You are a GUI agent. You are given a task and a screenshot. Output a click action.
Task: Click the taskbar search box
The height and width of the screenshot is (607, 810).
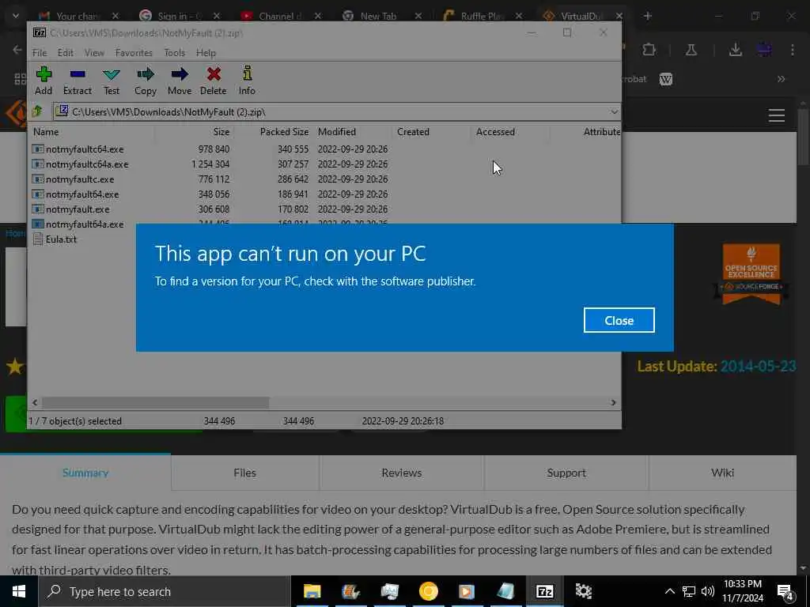[165, 591]
